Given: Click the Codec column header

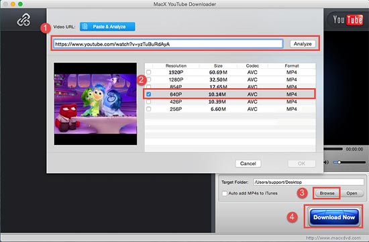Looking at the screenshot, I should 252,66.
